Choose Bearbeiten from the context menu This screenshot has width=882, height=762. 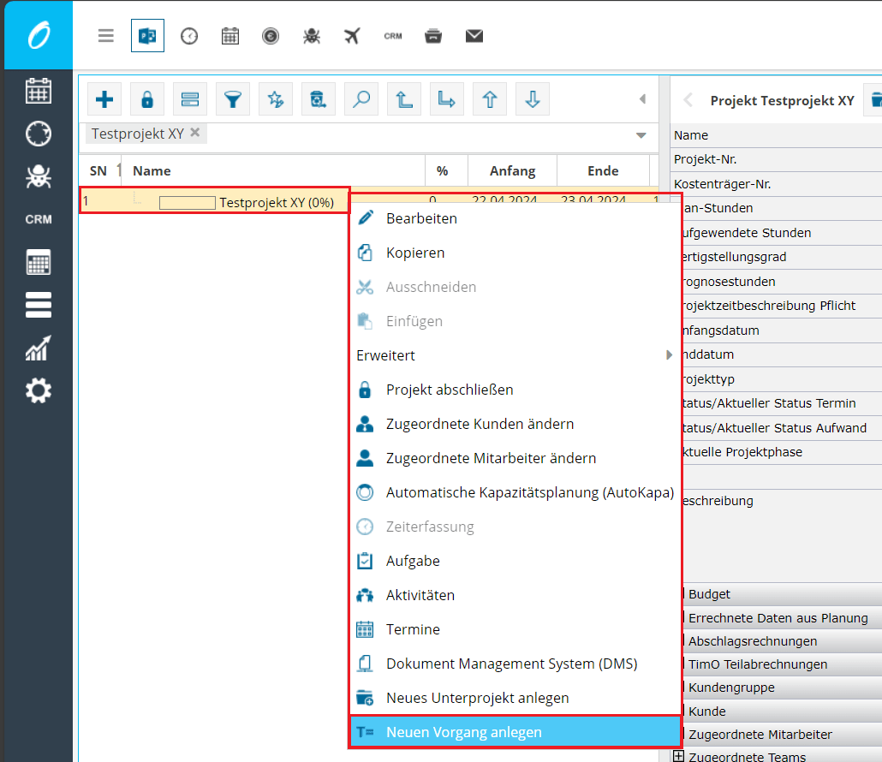[x=421, y=218]
